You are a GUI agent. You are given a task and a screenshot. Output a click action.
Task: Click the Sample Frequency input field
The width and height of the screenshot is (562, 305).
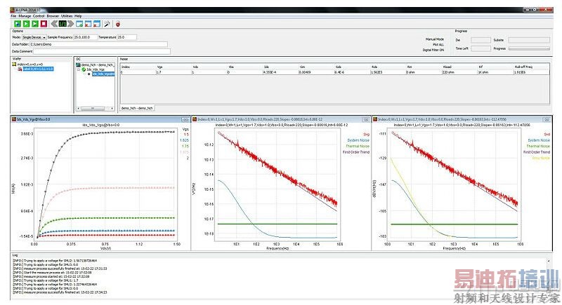[85, 37]
